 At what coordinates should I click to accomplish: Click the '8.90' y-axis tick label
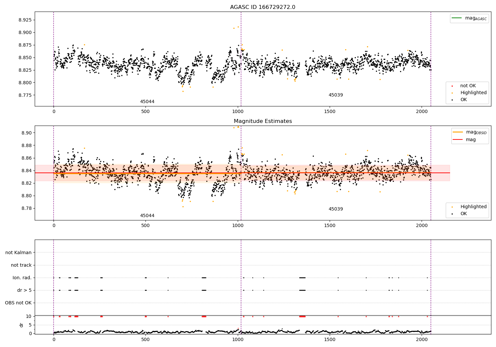(x=26, y=133)
